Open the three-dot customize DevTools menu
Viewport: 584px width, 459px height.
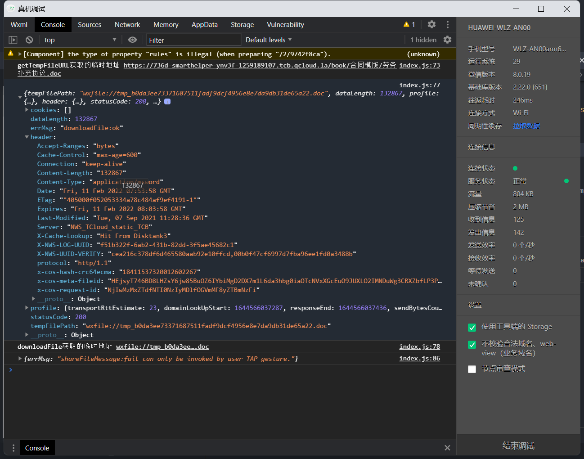[447, 24]
